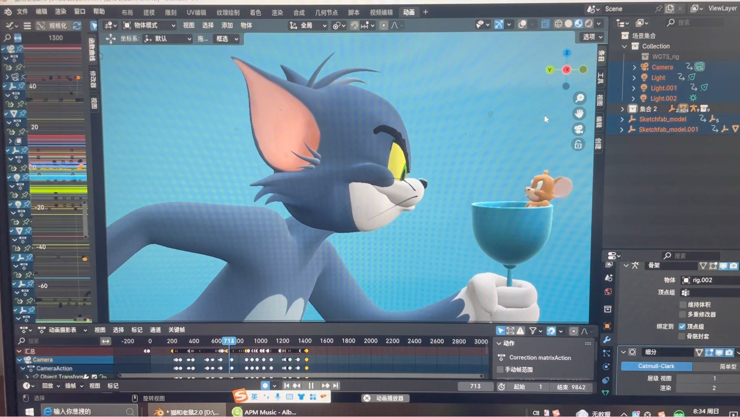
Task: Expand the Sketchfab_model tree item
Action: click(x=622, y=120)
